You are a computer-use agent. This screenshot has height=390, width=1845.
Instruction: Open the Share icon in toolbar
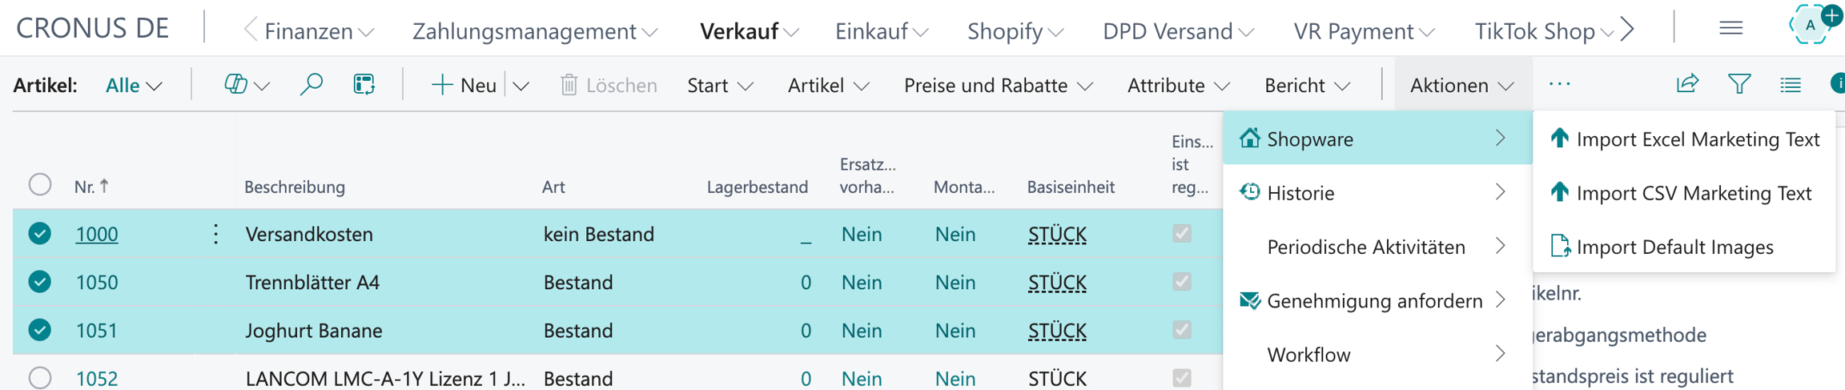click(1687, 83)
